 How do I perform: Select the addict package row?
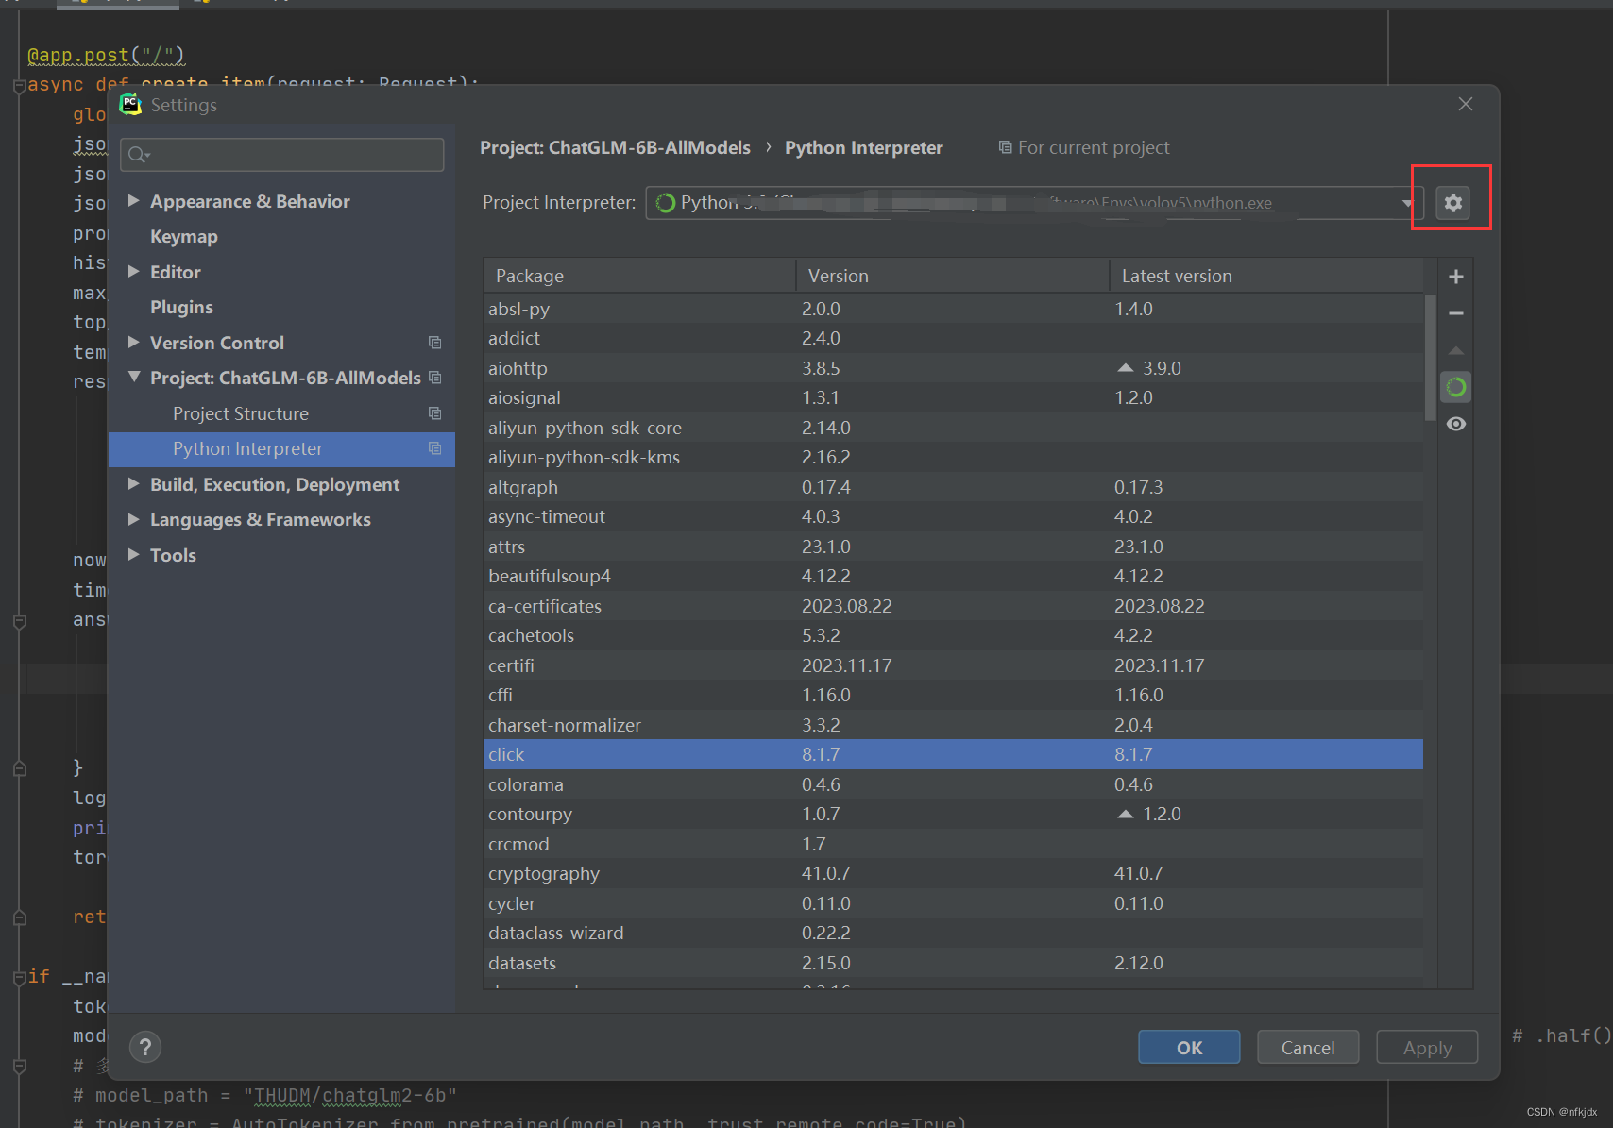(x=953, y=338)
